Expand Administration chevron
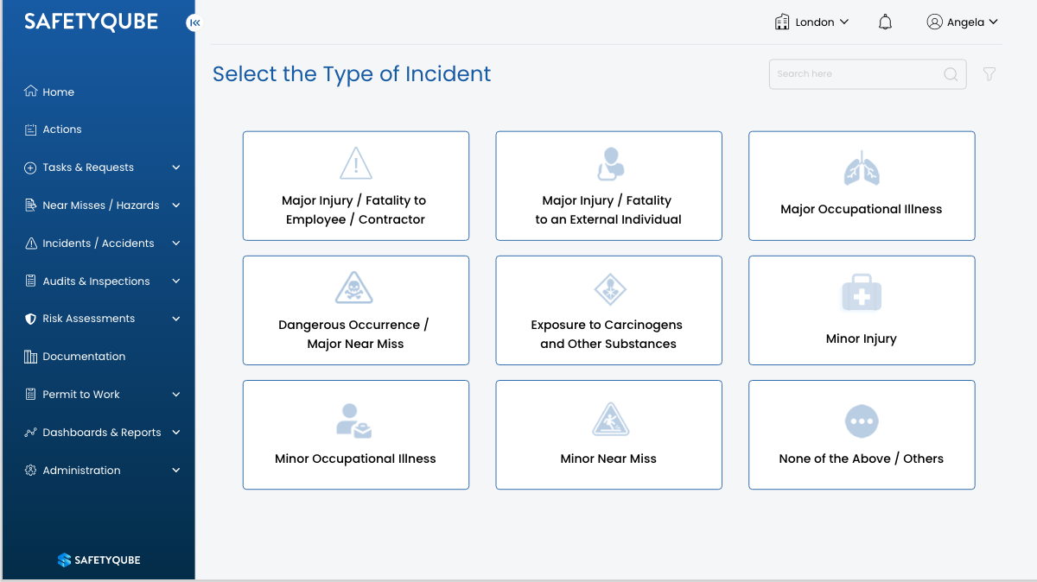 tap(176, 471)
